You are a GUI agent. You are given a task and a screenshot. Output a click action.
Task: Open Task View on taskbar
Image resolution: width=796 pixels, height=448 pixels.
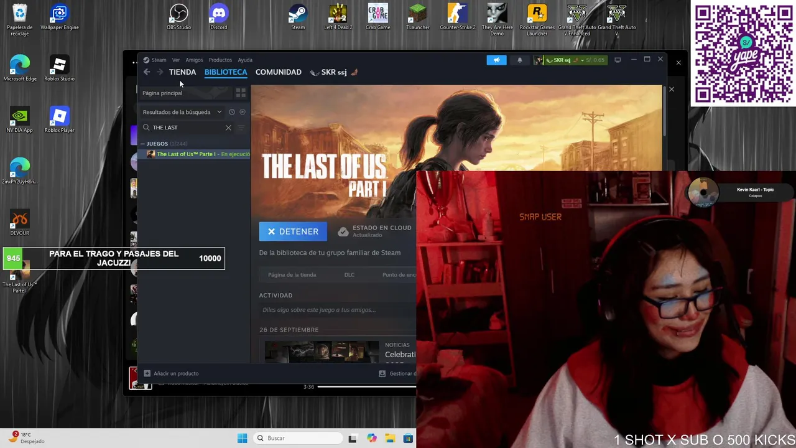click(x=353, y=438)
